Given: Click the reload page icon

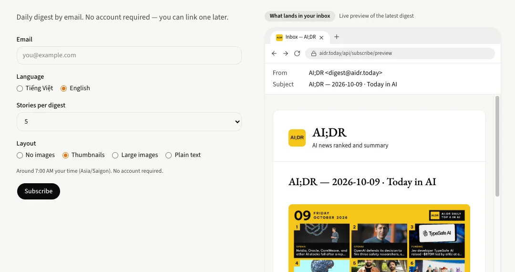Looking at the screenshot, I should pyautogui.click(x=297, y=53).
